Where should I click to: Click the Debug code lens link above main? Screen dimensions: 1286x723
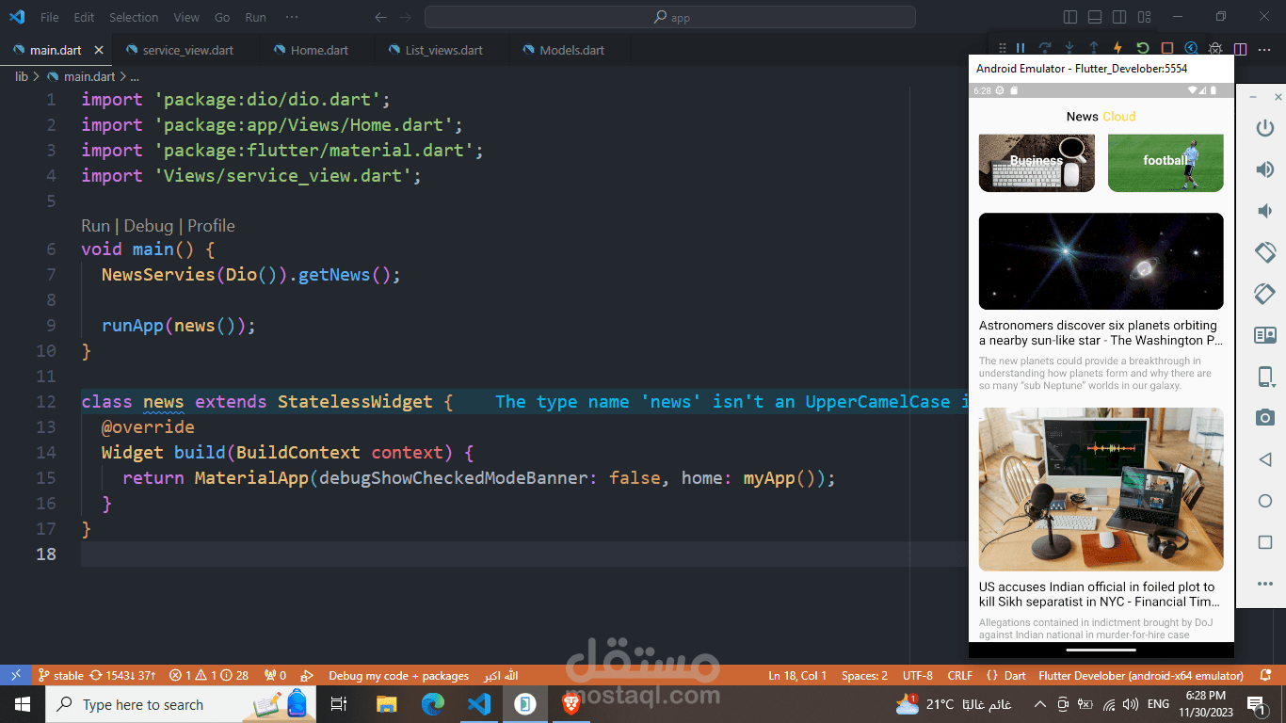[149, 226]
